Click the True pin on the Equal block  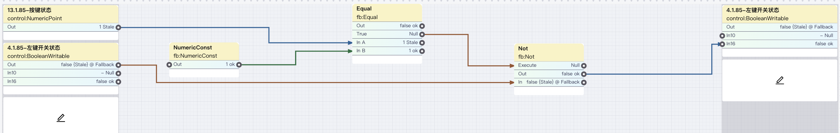[x=422, y=34]
